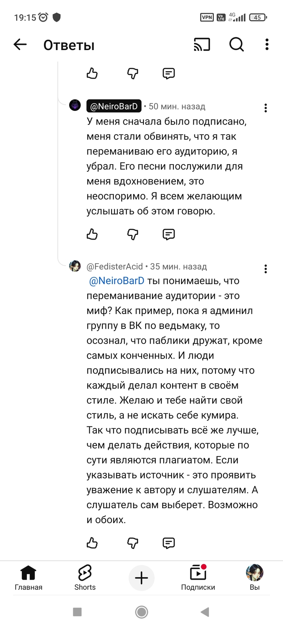Open options menu for FedisterAcid comment
Viewport: 283px width, 629px height.
[x=266, y=269]
